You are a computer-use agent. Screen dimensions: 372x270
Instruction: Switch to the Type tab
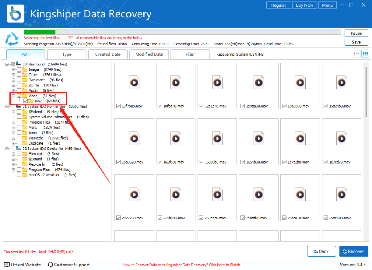coord(67,55)
